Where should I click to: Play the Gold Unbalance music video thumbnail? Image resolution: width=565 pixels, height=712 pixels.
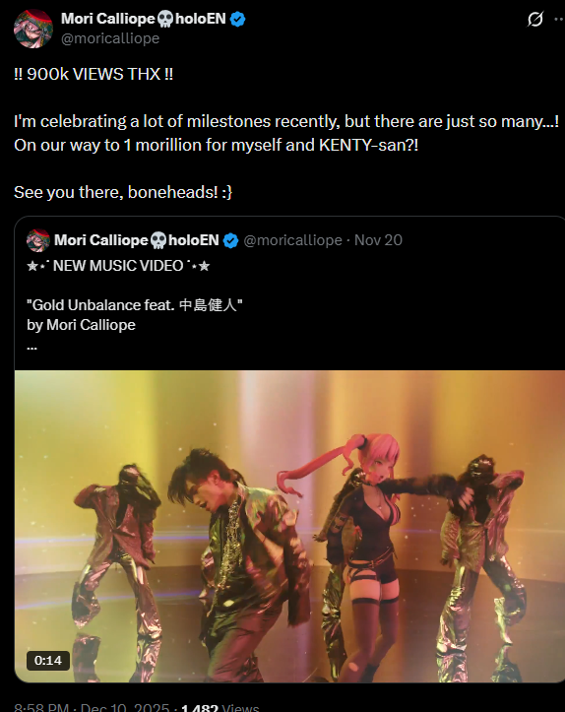(289, 527)
